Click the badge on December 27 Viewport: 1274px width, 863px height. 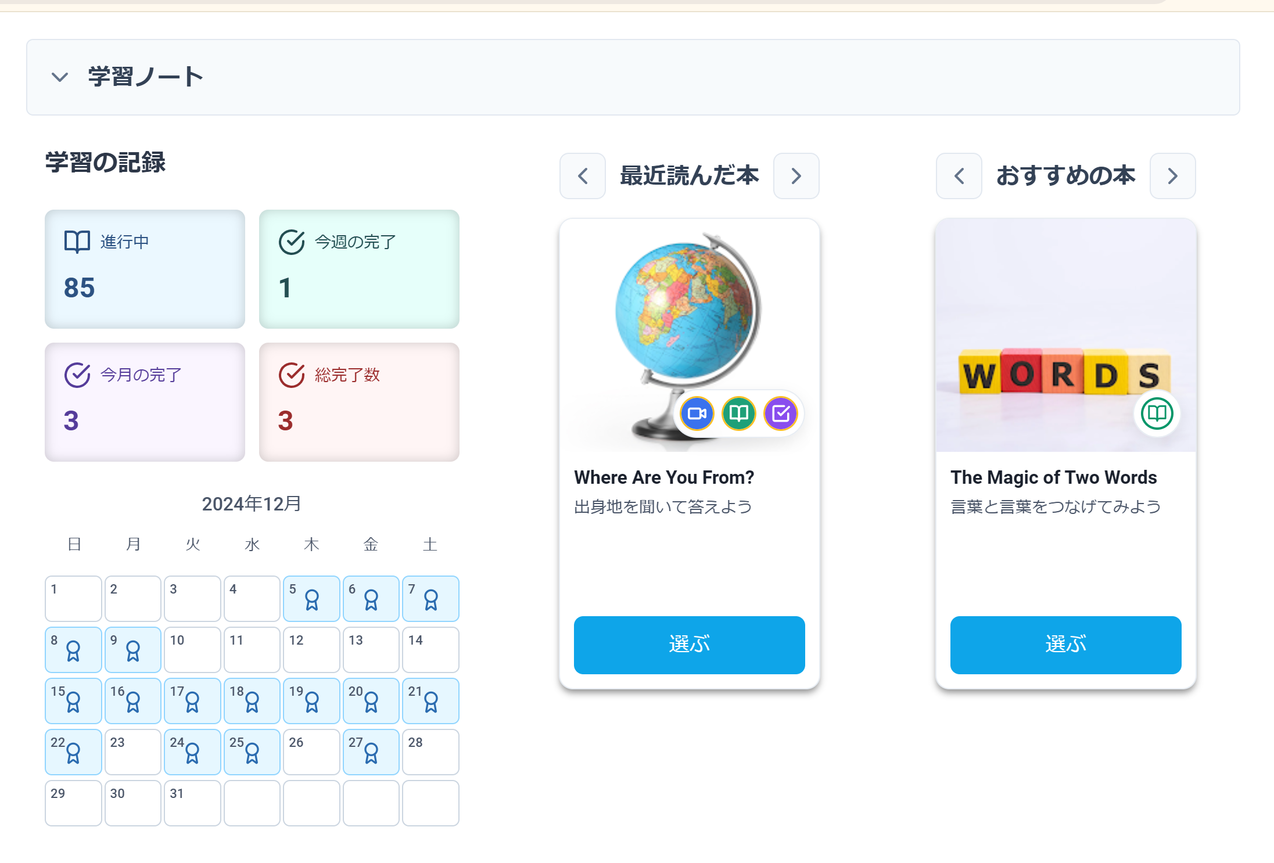pyautogui.click(x=371, y=753)
